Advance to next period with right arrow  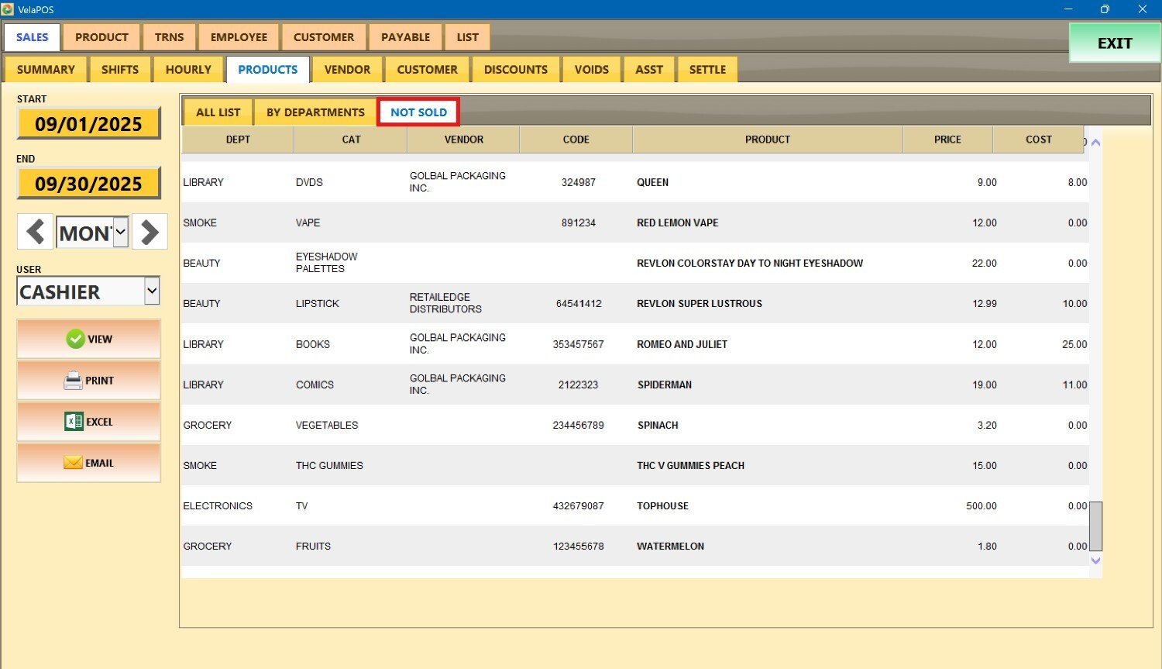(150, 232)
